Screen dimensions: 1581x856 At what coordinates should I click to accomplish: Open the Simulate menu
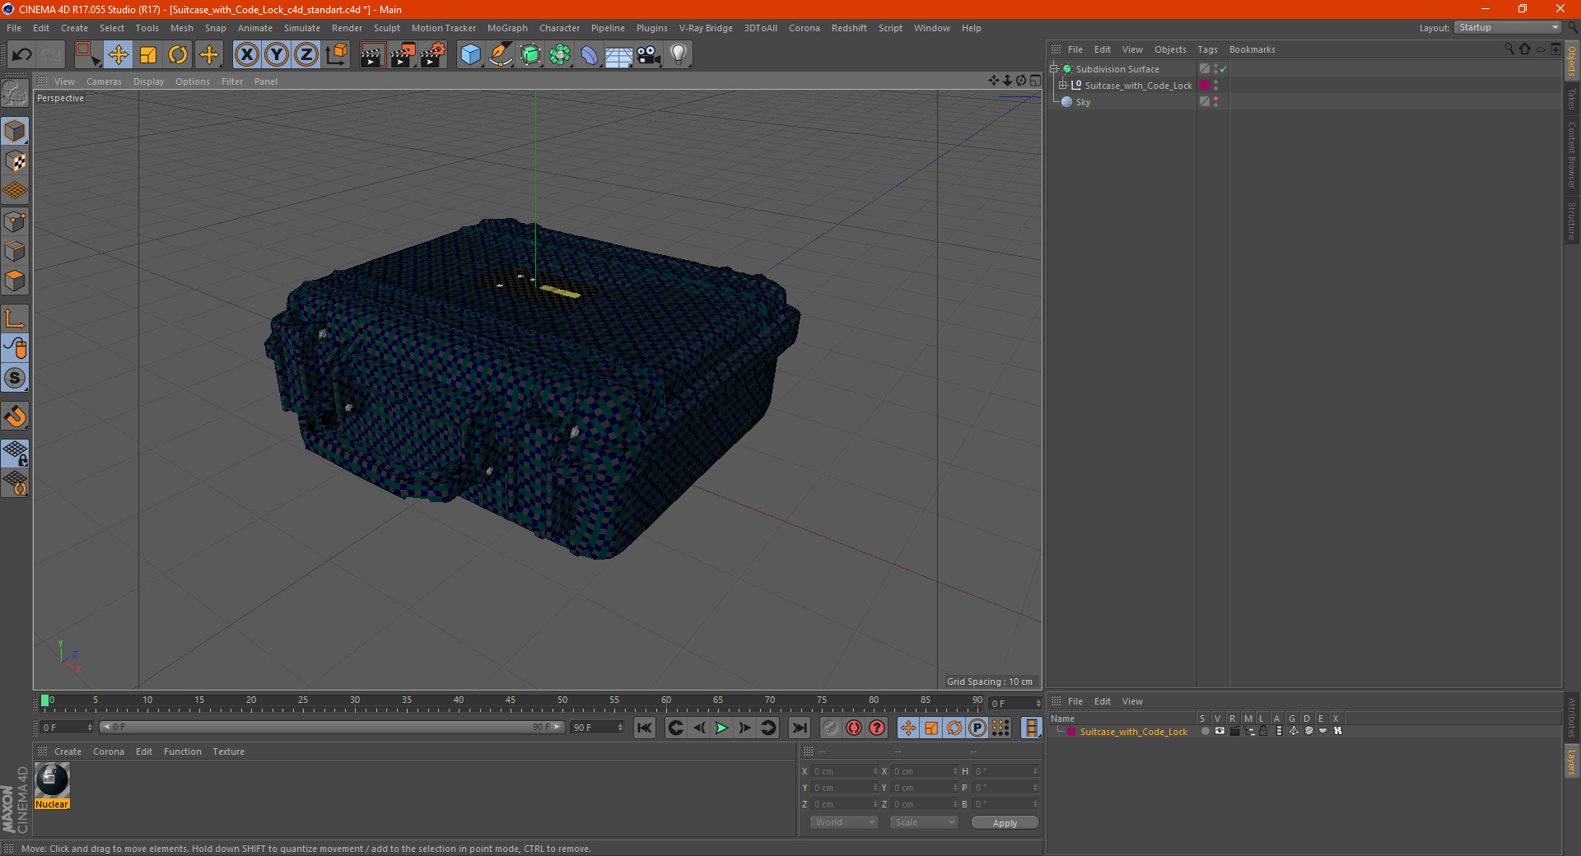pyautogui.click(x=302, y=28)
